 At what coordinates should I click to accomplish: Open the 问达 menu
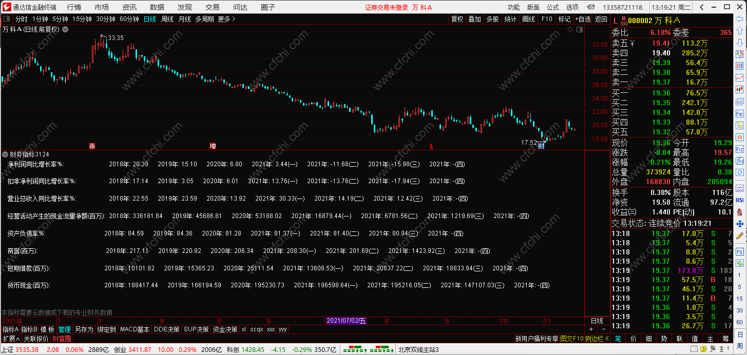[x=240, y=7]
